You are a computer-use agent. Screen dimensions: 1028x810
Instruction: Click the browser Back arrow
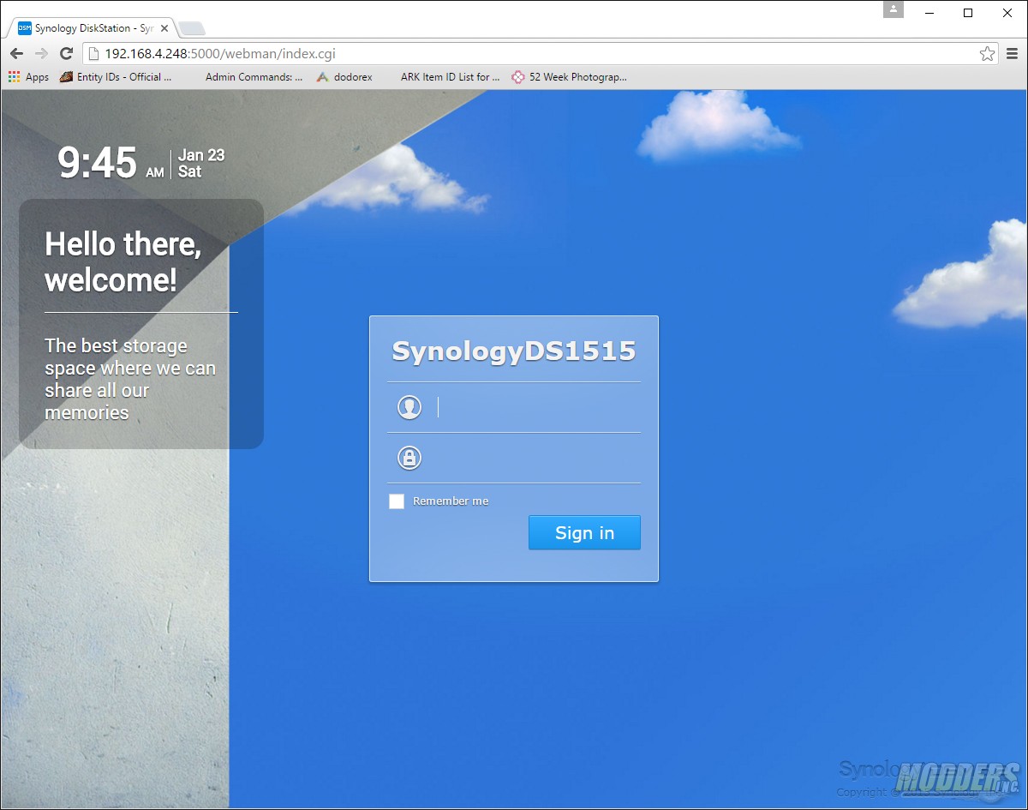click(x=16, y=54)
